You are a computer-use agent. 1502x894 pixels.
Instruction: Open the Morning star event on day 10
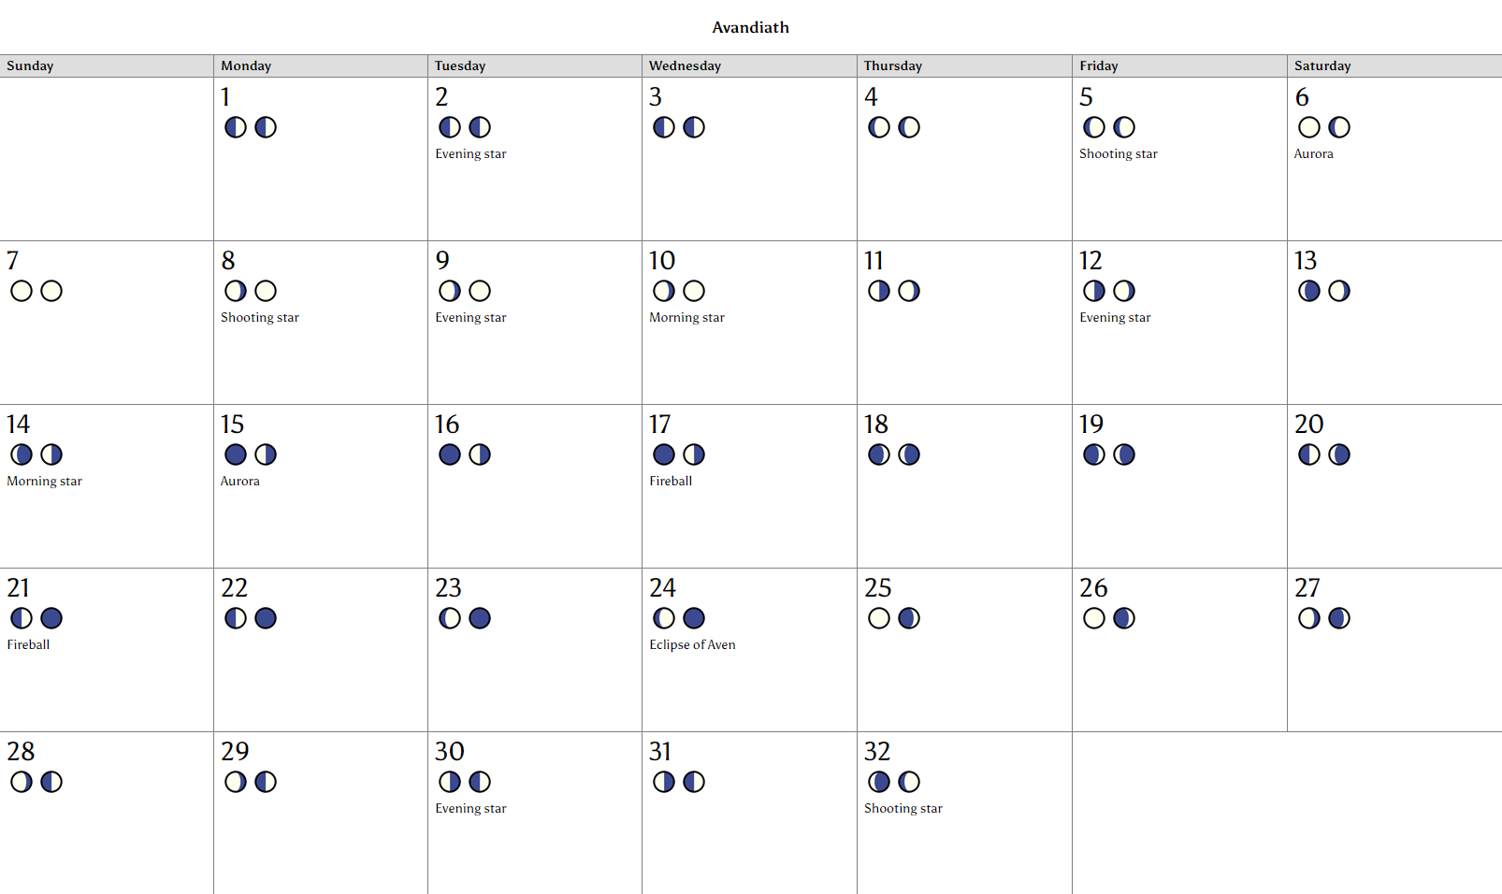pos(686,317)
